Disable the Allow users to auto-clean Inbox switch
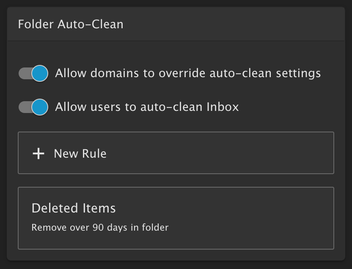The width and height of the screenshot is (352, 269). [x=33, y=107]
